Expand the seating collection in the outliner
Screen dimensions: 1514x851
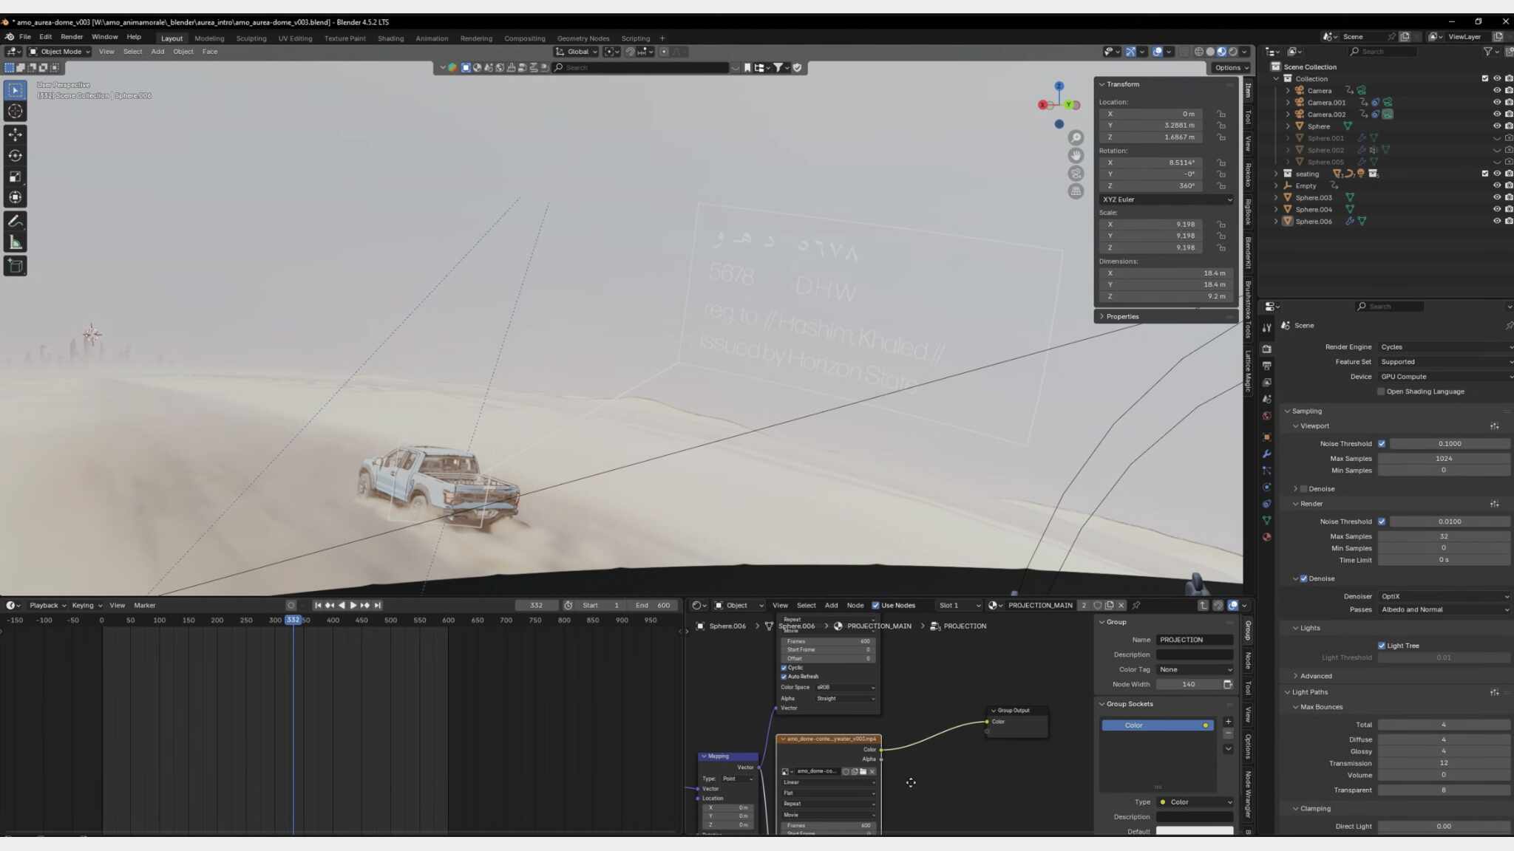click(1276, 174)
